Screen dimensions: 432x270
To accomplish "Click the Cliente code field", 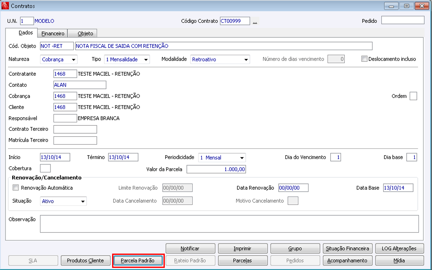I will click(65, 107).
